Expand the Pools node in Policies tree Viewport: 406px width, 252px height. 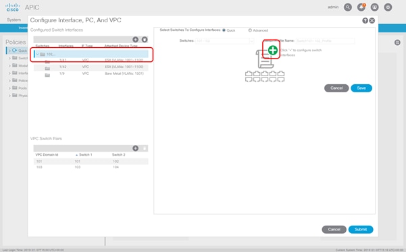point(9,88)
